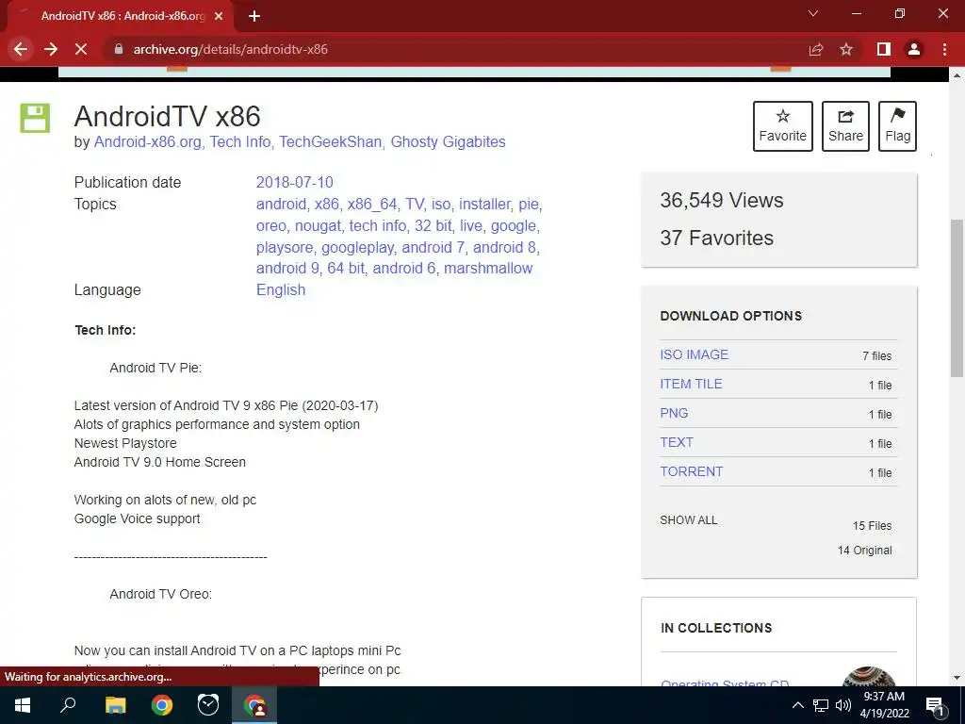Open Windows taskbar search
Image resolution: width=965 pixels, height=724 pixels.
pos(68,705)
